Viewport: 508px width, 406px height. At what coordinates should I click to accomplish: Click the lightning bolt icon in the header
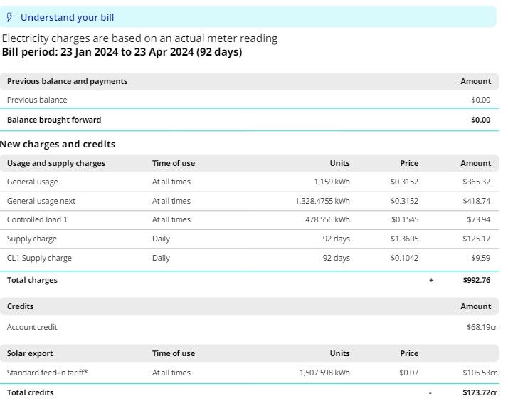pos(10,17)
